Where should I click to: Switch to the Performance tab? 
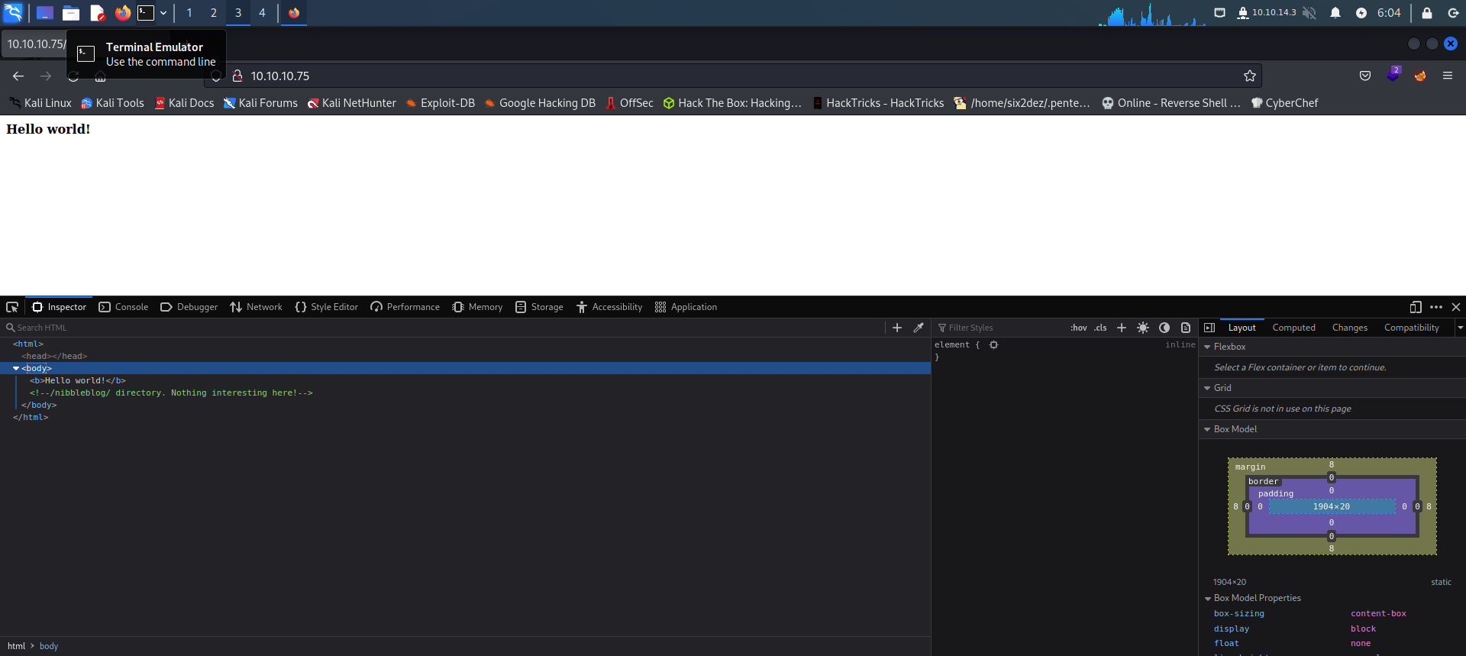(405, 307)
